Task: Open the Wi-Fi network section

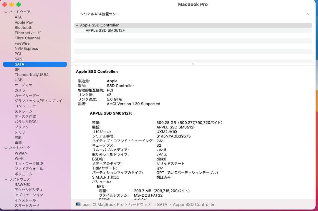Action: (x=21, y=158)
